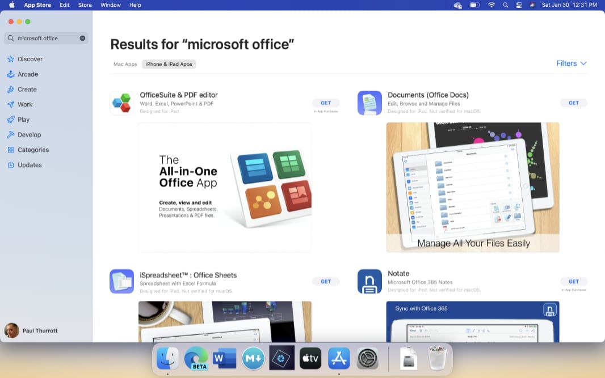Image resolution: width=605 pixels, height=378 pixels.
Task: Open the Discover section star icon
Action: tap(11, 59)
